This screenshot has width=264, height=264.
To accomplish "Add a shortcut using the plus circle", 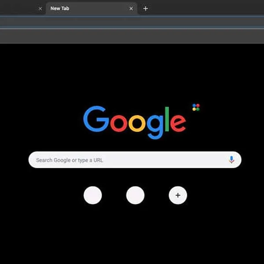I will [178, 195].
